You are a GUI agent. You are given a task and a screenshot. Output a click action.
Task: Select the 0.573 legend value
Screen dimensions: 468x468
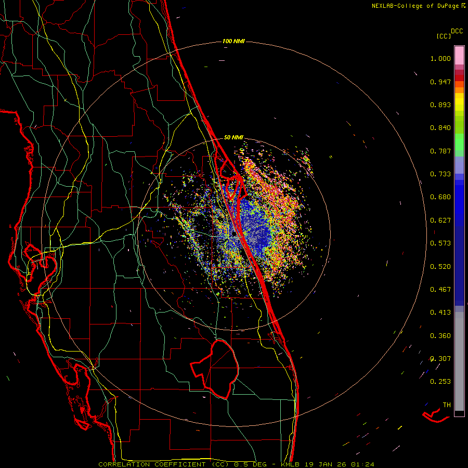click(440, 243)
